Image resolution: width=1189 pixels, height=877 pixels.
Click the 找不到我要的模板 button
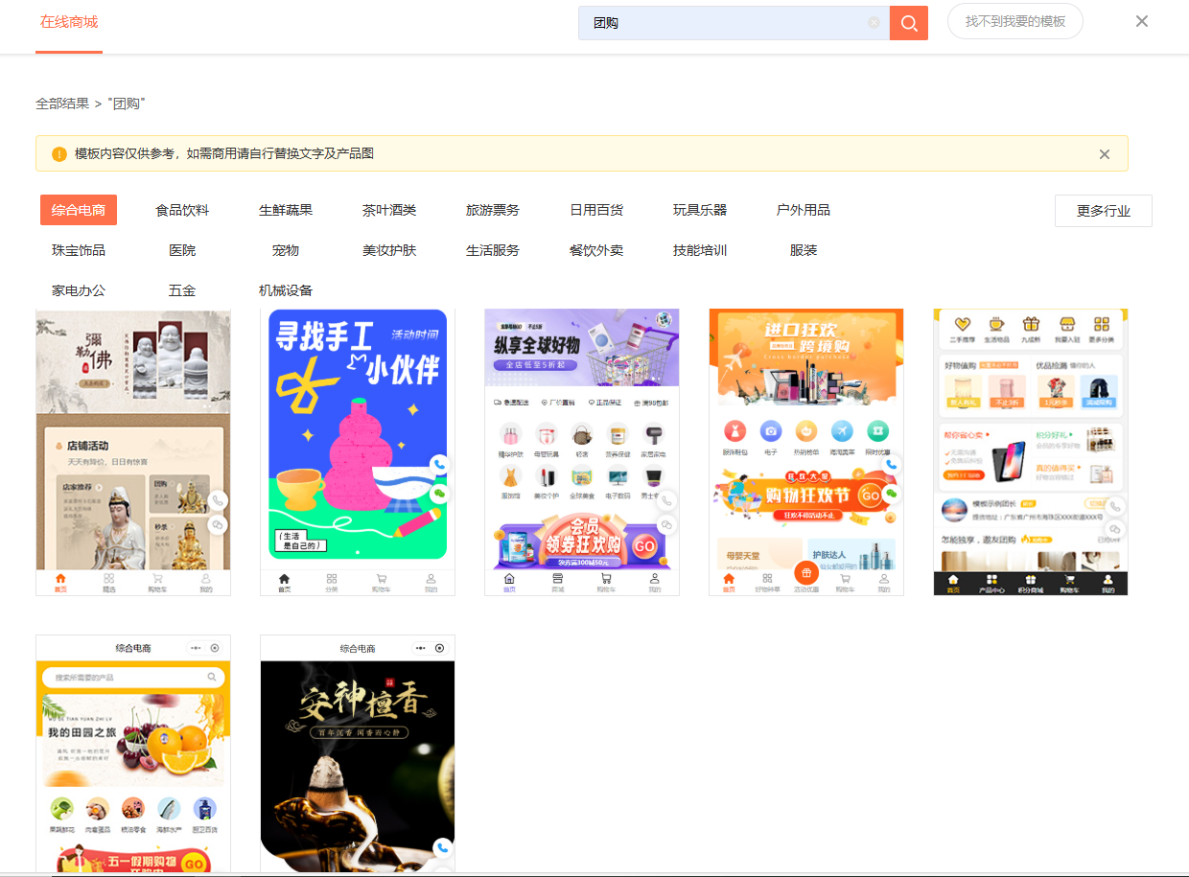(x=1015, y=21)
